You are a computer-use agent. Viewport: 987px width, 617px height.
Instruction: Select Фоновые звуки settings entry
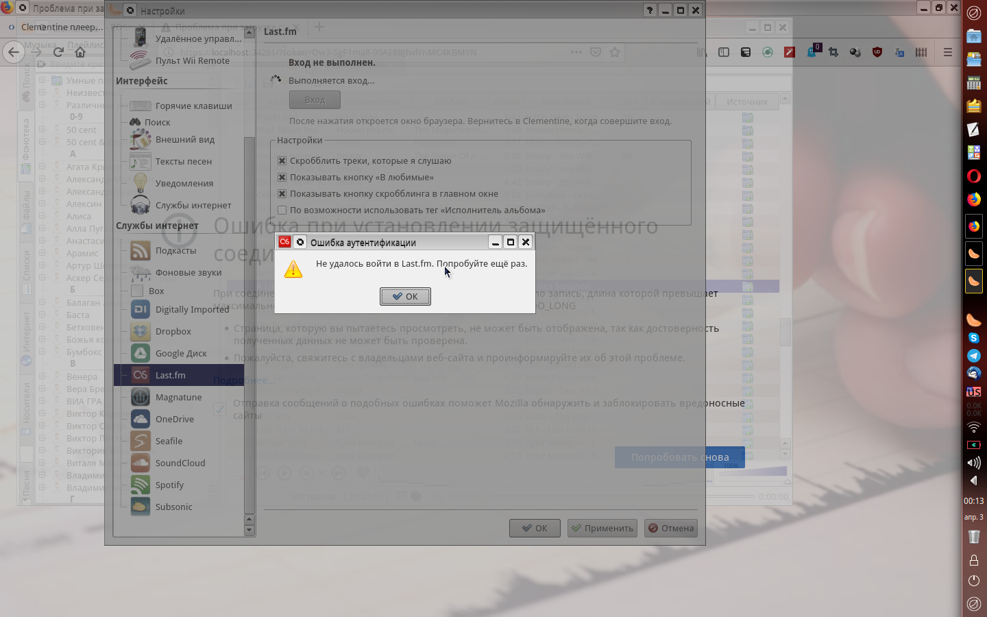[178, 272]
